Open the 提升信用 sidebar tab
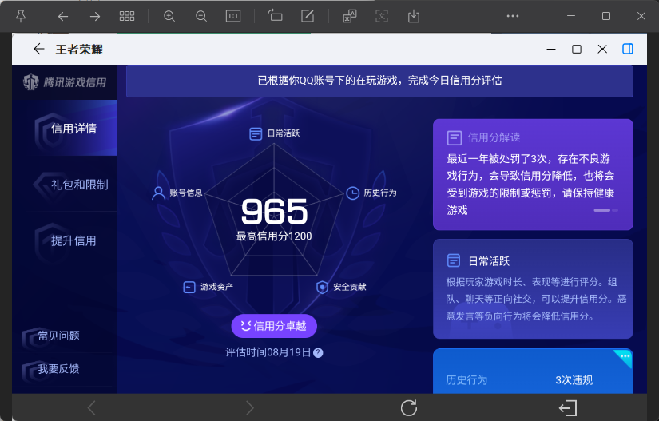The height and width of the screenshot is (421, 659). coord(65,240)
